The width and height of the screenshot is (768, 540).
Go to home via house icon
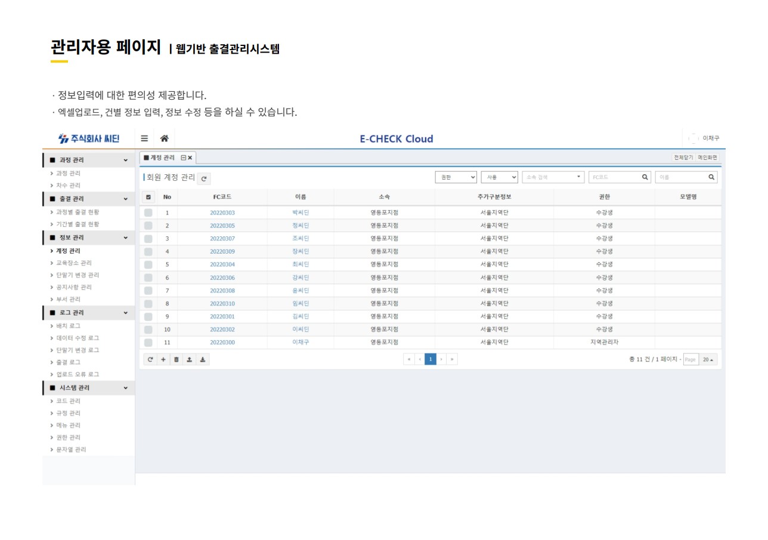click(164, 138)
